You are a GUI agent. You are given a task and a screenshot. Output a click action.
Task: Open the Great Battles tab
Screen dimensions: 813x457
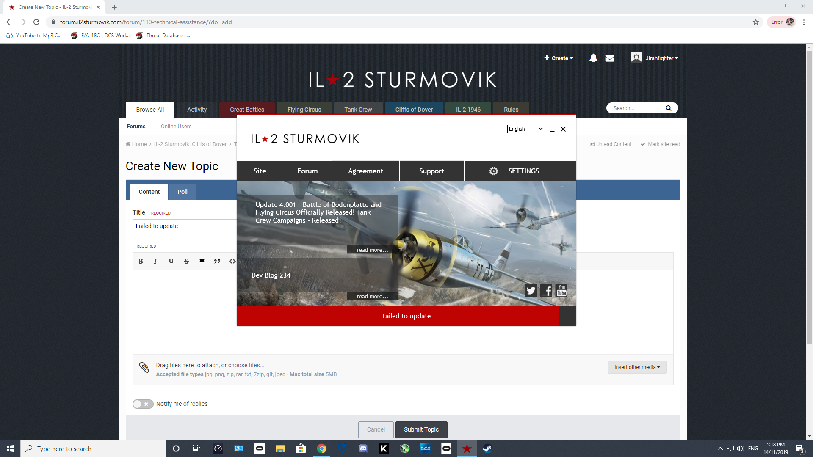pos(247,110)
